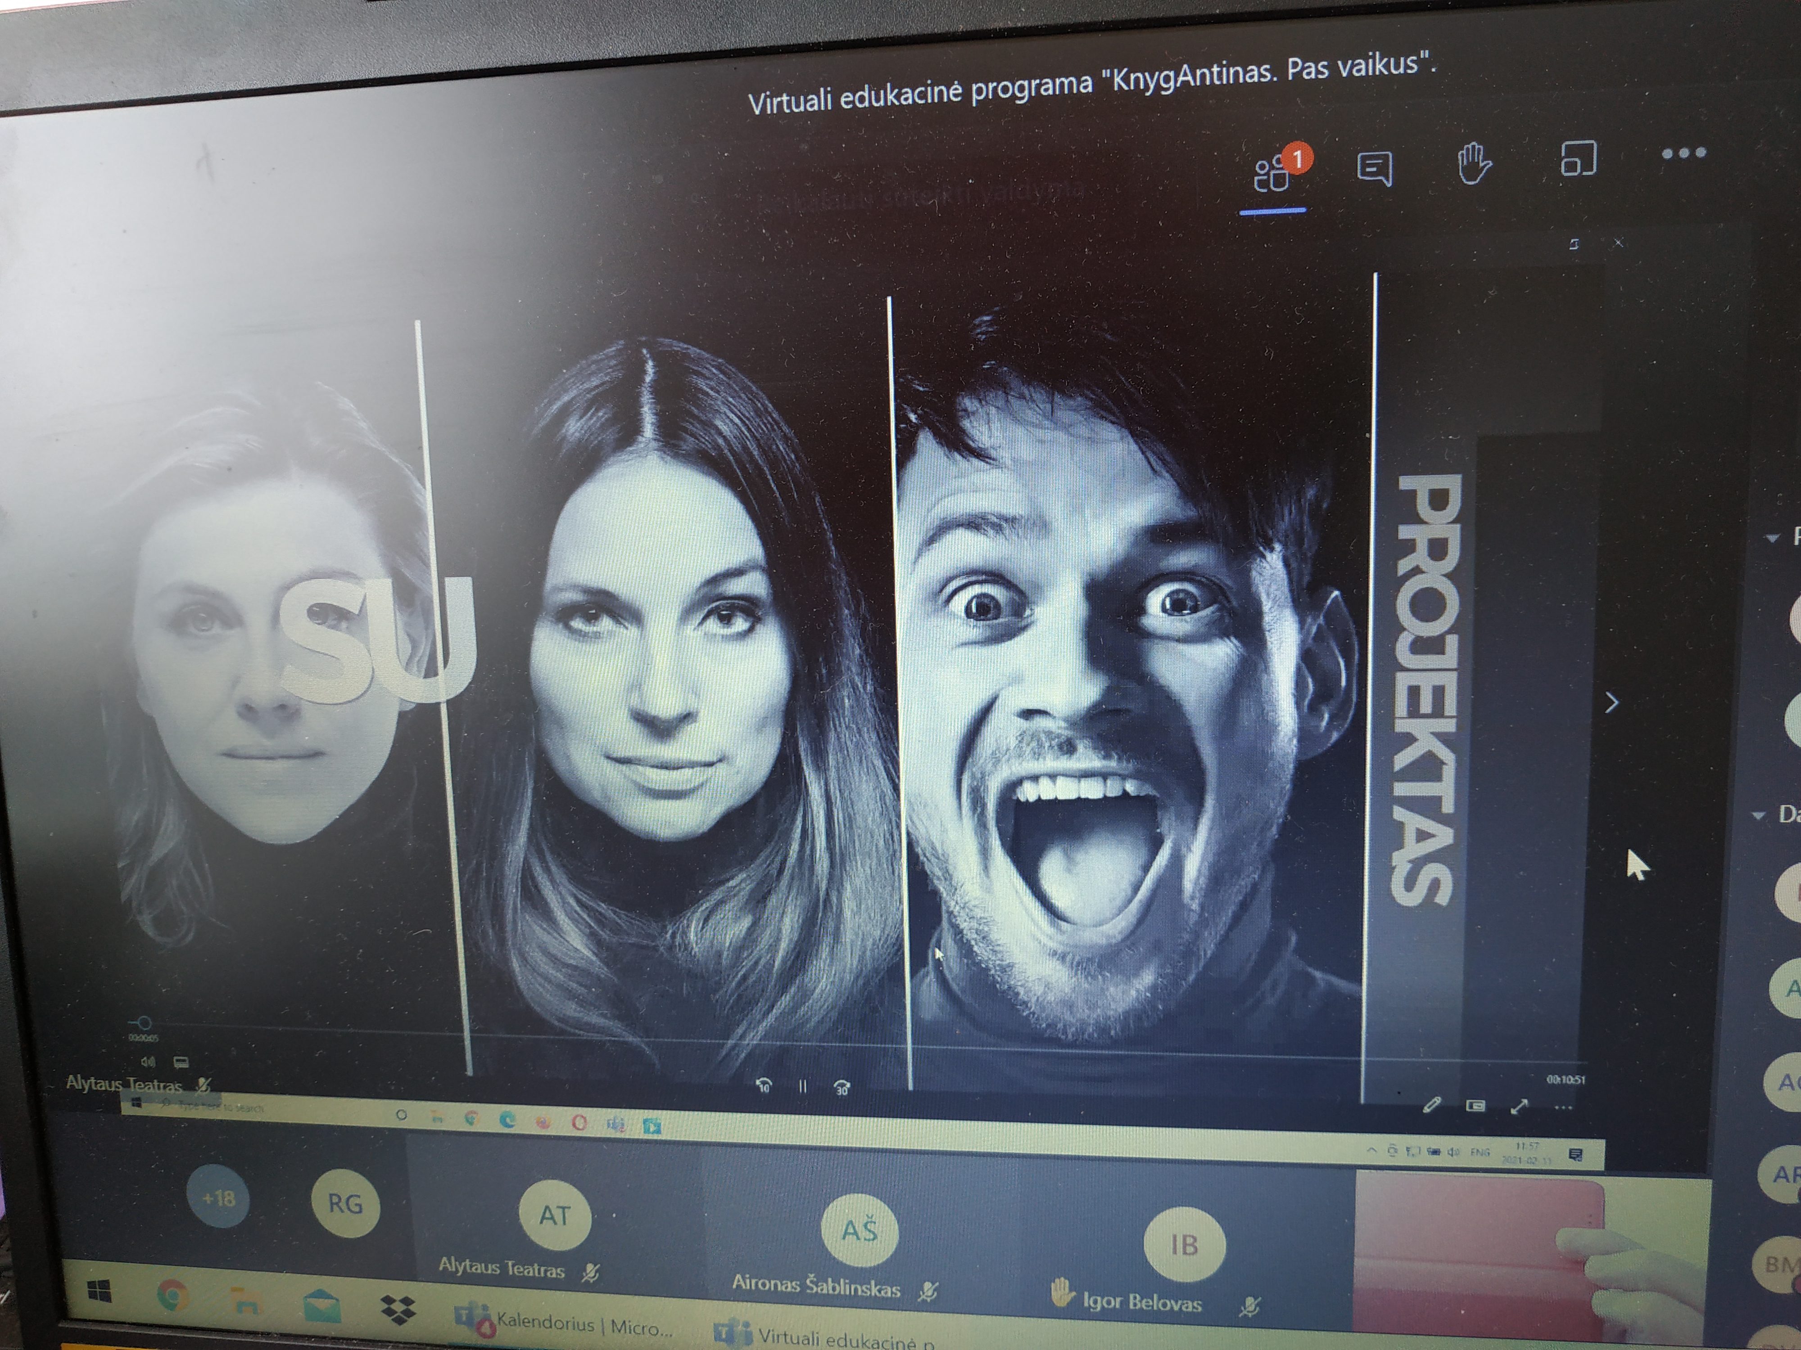Click Edge icon in shared screen taskbar
The image size is (1801, 1350).
pyautogui.click(x=507, y=1120)
